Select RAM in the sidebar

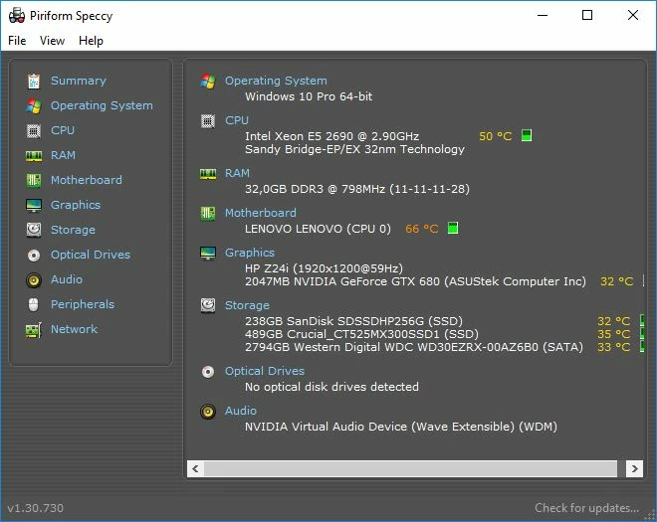click(64, 155)
